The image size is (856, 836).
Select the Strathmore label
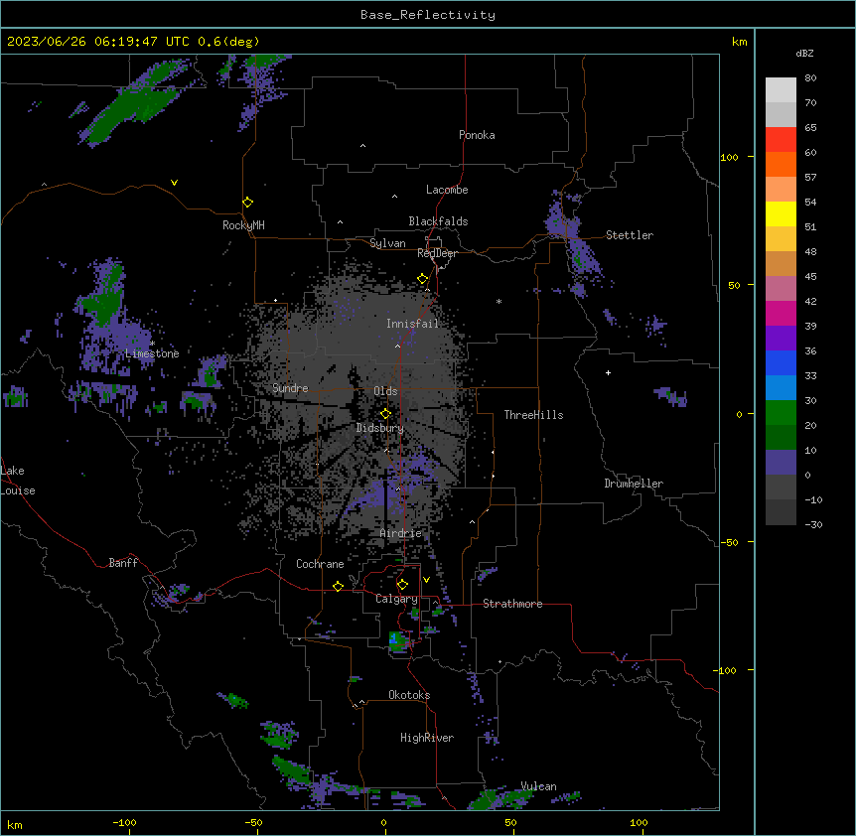tap(512, 604)
